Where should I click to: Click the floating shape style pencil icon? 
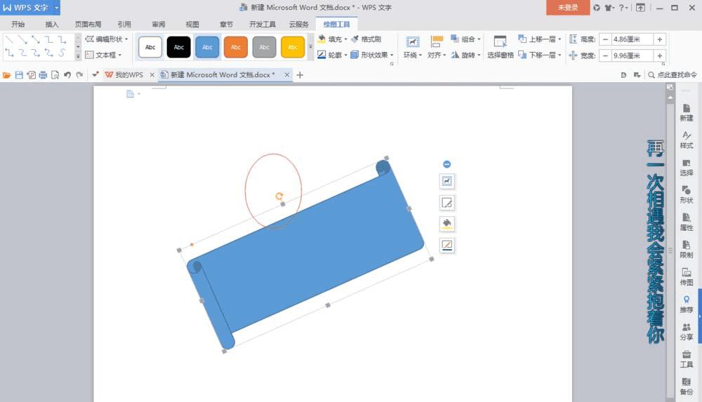(x=446, y=202)
